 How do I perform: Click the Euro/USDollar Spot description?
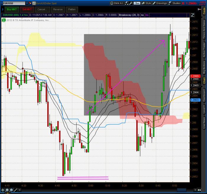tap(46, 3)
